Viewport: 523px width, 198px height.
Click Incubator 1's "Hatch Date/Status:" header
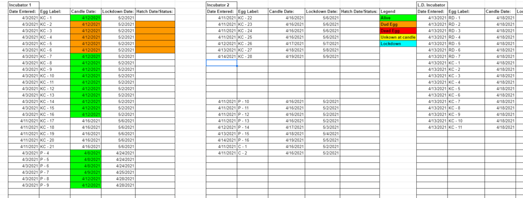tap(155, 11)
